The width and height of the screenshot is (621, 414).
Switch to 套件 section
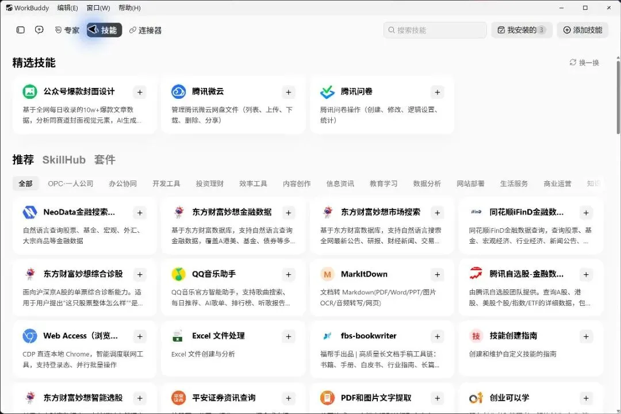point(105,160)
